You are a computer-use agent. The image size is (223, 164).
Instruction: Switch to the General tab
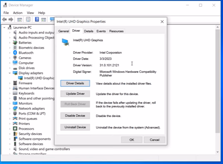pos(63,31)
